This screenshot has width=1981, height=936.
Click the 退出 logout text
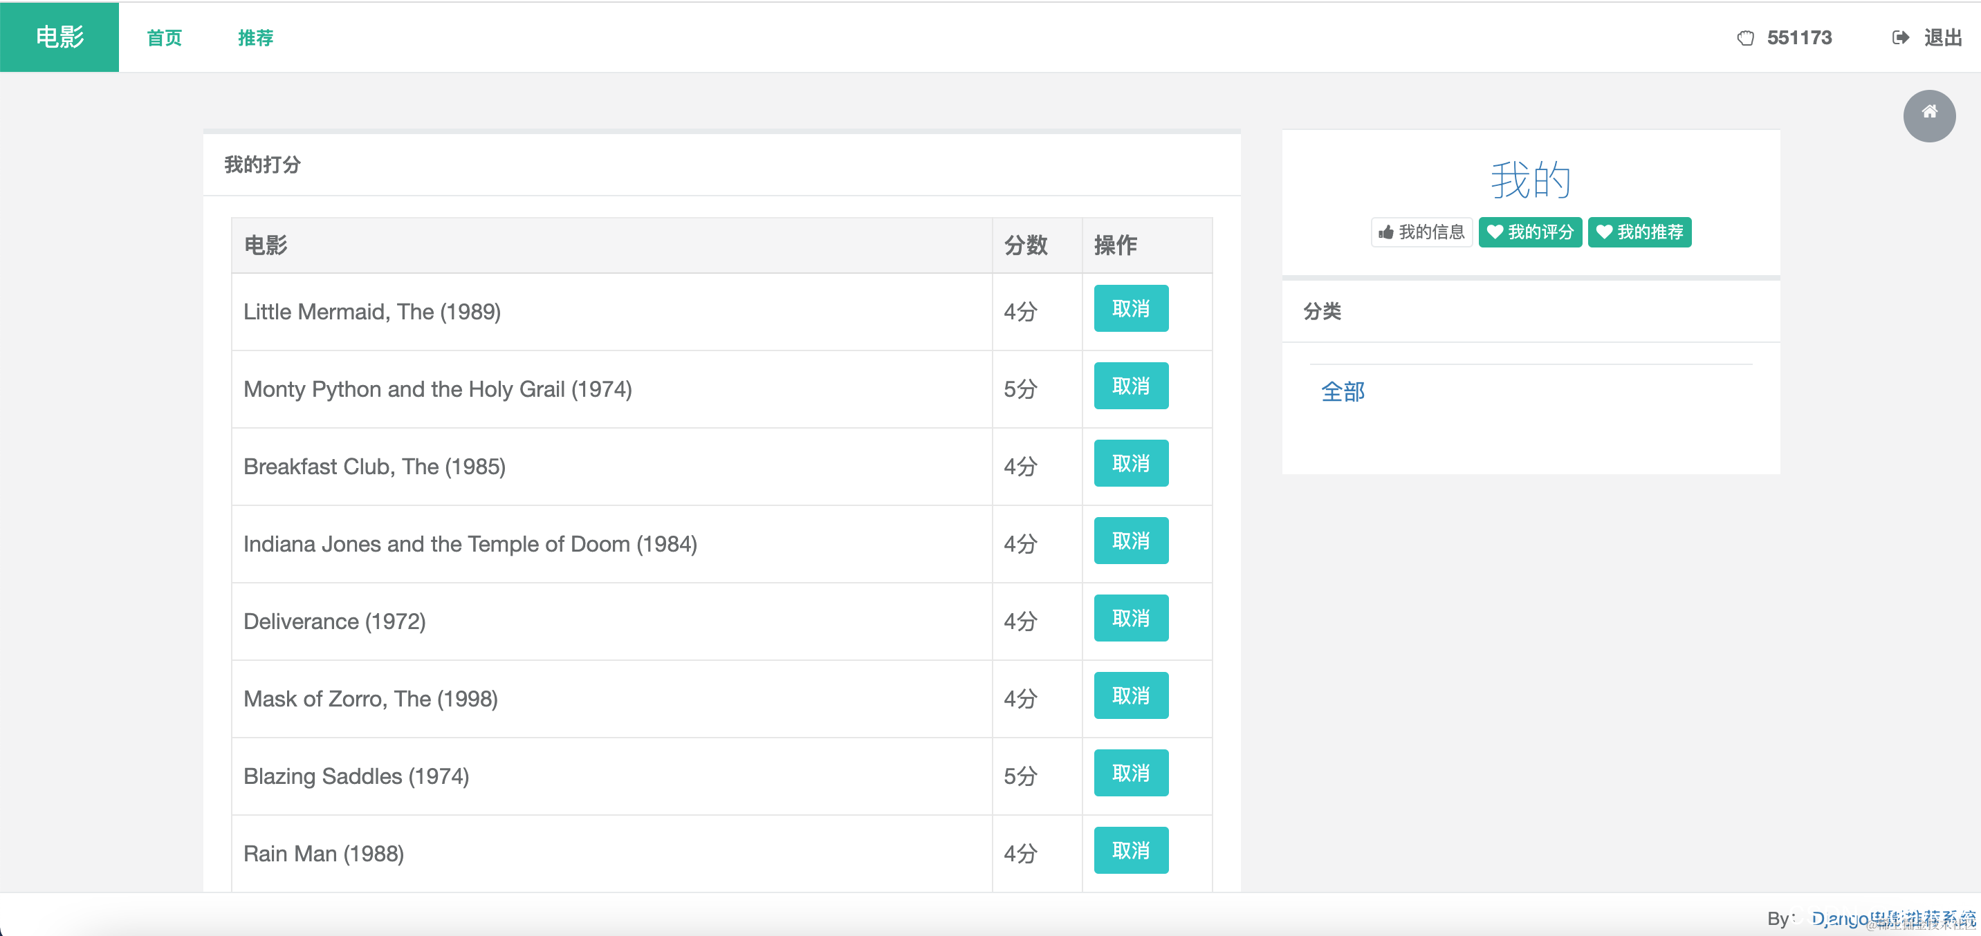tap(1942, 37)
